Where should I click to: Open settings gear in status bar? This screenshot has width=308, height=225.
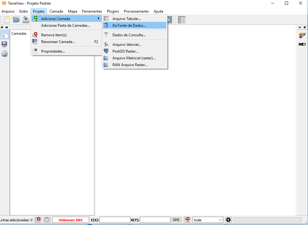click(228, 220)
